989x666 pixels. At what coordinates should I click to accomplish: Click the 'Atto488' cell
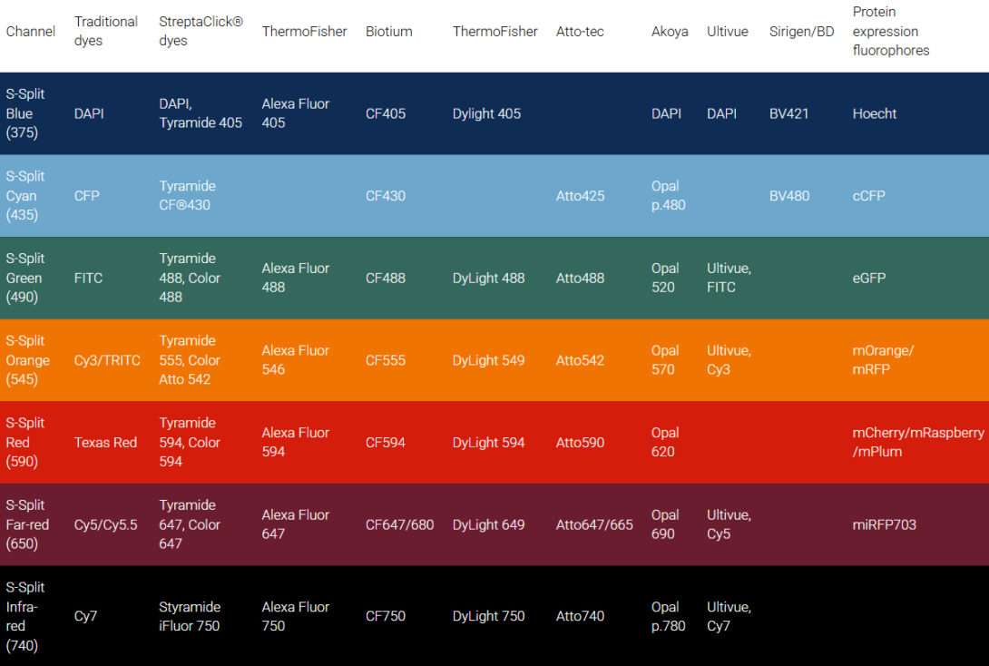[580, 279]
